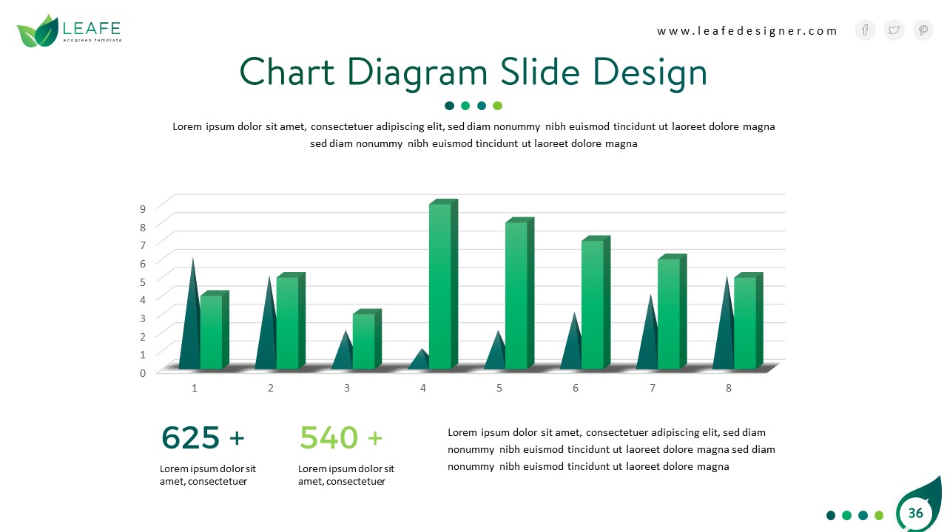This screenshot has width=947, height=532.
Task: Click the y-axis label 9
Action: tap(143, 208)
